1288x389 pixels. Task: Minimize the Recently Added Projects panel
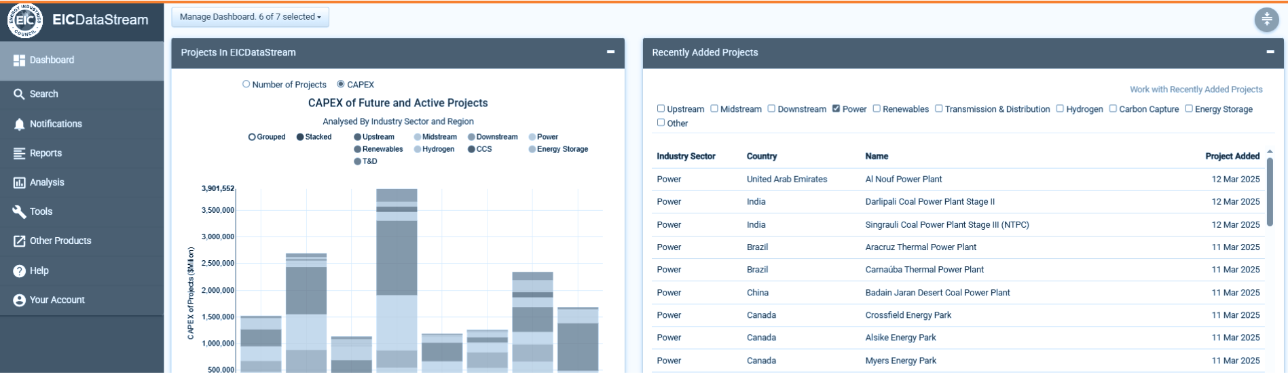pos(1270,52)
